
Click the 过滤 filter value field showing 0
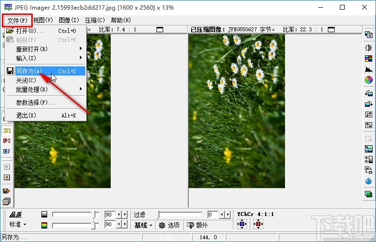pos(213,215)
